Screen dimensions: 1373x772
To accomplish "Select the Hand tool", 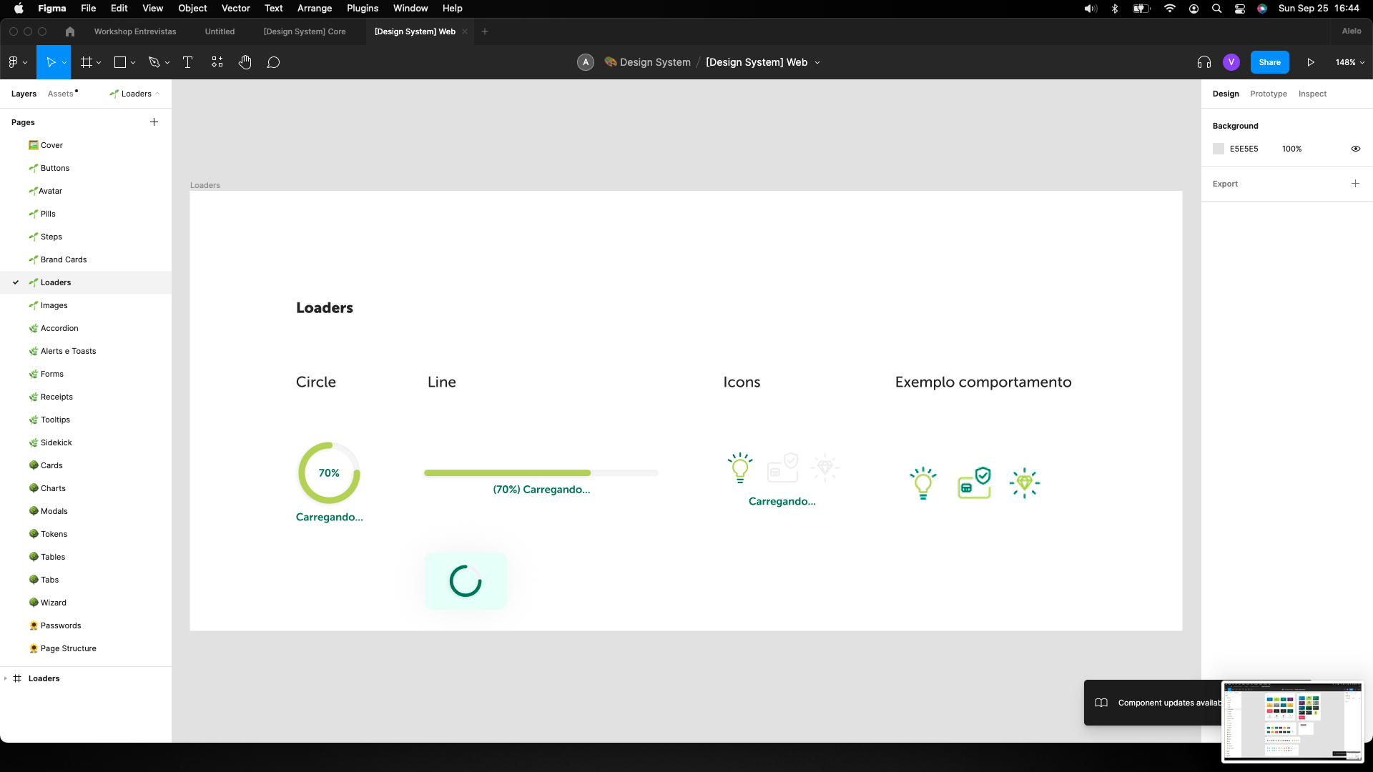I will click(245, 62).
